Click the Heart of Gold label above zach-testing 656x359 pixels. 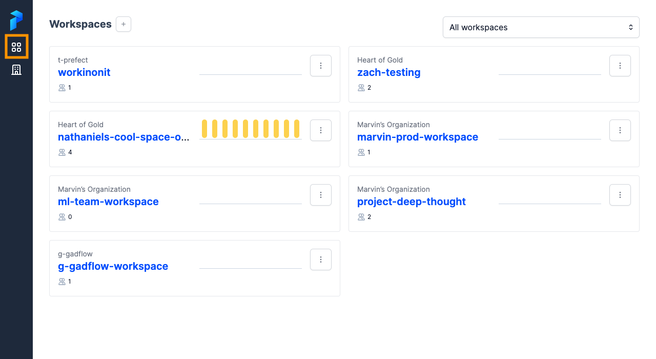[x=380, y=60]
